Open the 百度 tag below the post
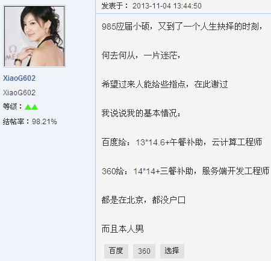Screen dimensions: 271x261 point(116,251)
